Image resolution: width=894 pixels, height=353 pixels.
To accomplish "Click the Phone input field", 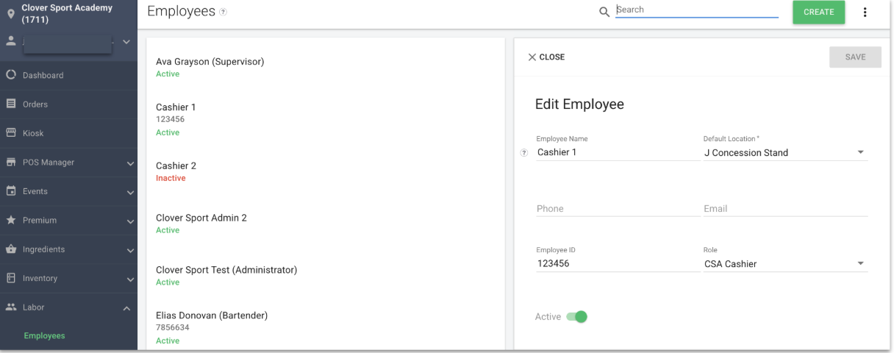I will [618, 208].
